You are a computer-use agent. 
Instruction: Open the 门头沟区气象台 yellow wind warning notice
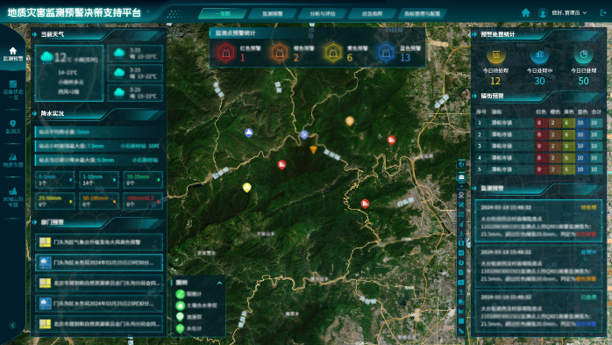click(99, 242)
